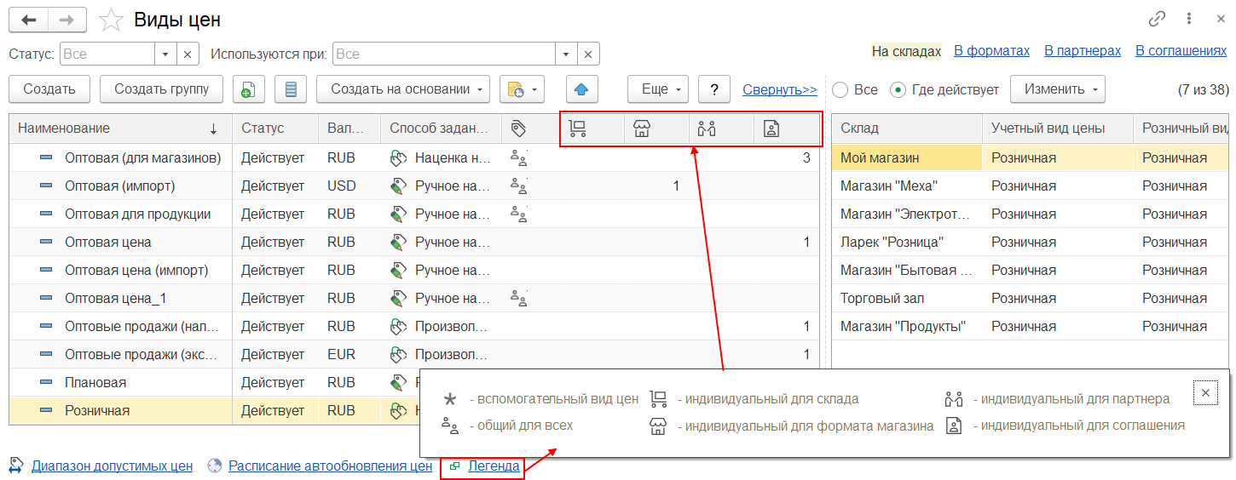Open the "Изменить" dropdown menu
Image resolution: width=1236 pixels, height=480 pixels.
[1057, 89]
